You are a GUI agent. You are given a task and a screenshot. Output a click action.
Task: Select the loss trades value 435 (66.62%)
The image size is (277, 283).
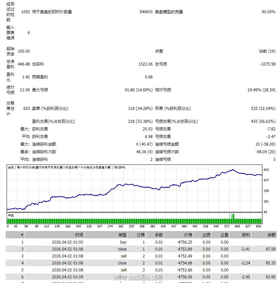point(263,121)
